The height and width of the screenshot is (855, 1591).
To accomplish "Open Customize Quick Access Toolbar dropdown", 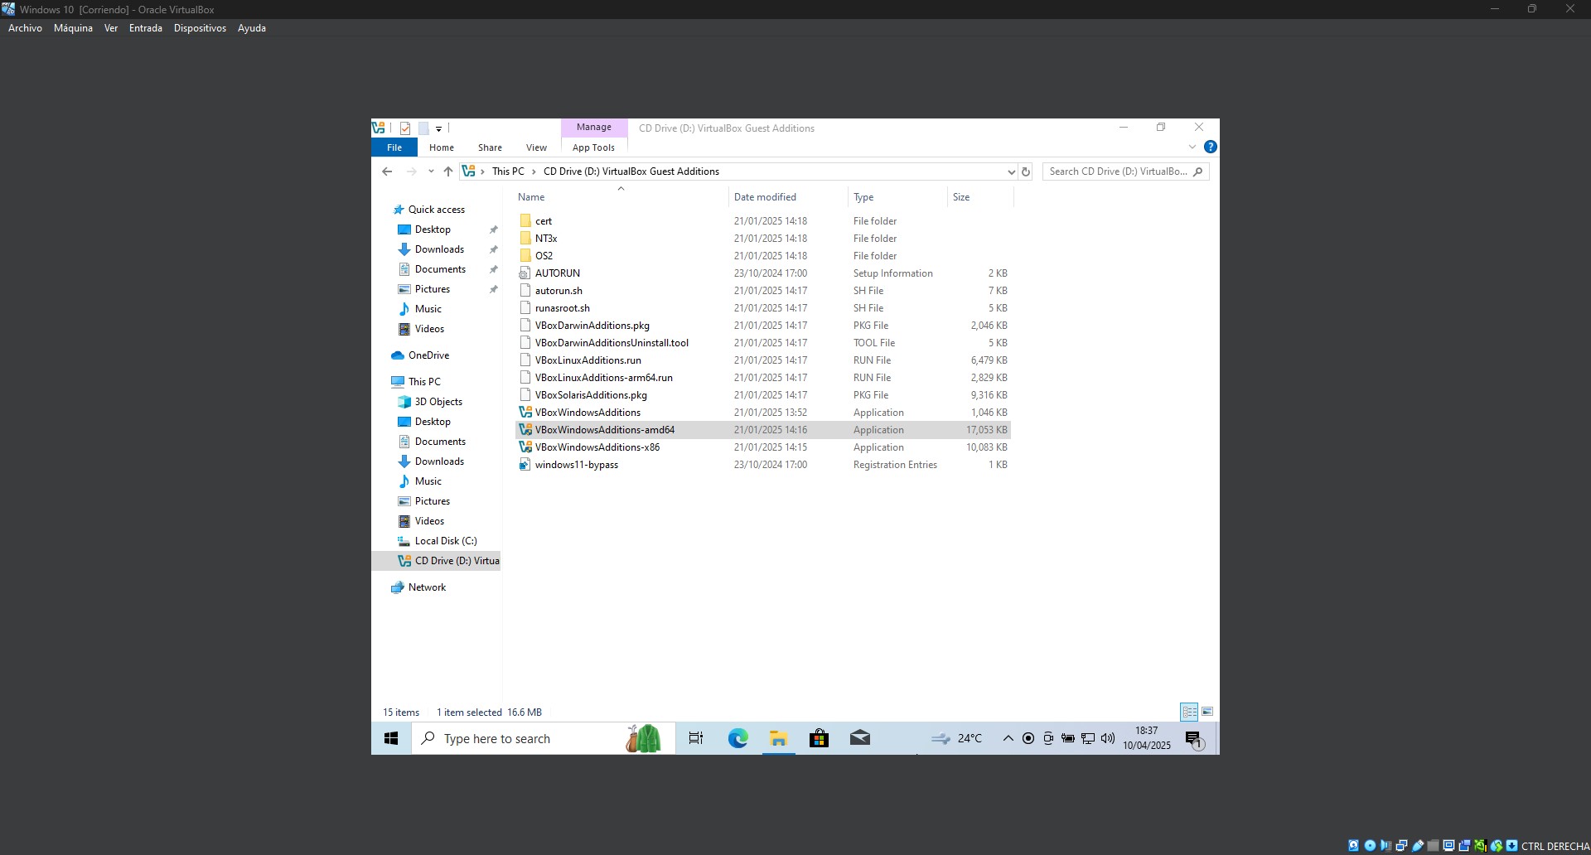I will [438, 128].
